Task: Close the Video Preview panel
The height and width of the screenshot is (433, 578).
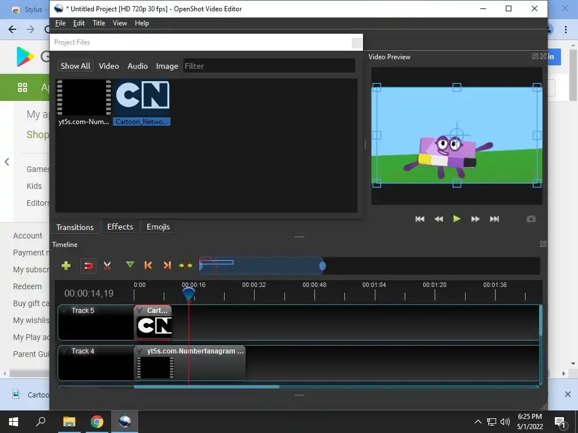Action: pyautogui.click(x=544, y=56)
